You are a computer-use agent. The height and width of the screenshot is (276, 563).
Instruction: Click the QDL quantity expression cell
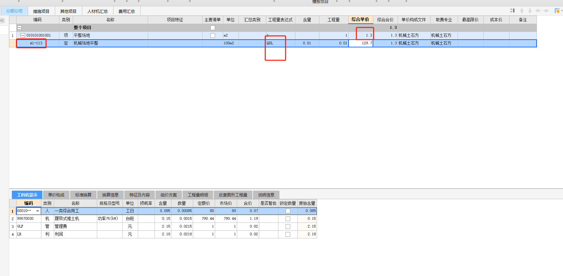point(280,43)
